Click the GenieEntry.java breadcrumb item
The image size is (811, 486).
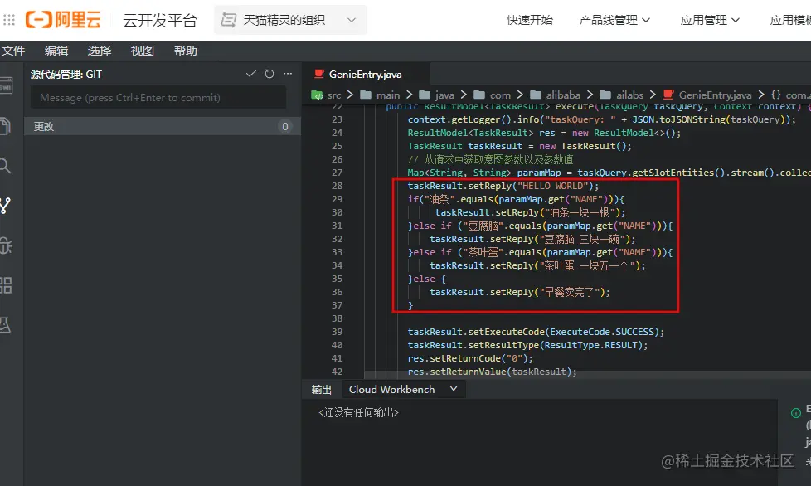click(707, 95)
